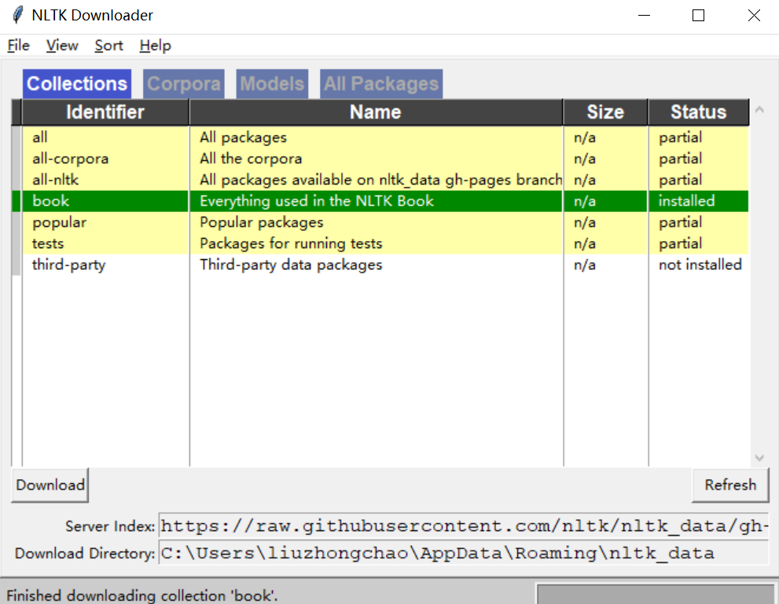Switch to the Collections tab

tap(77, 84)
